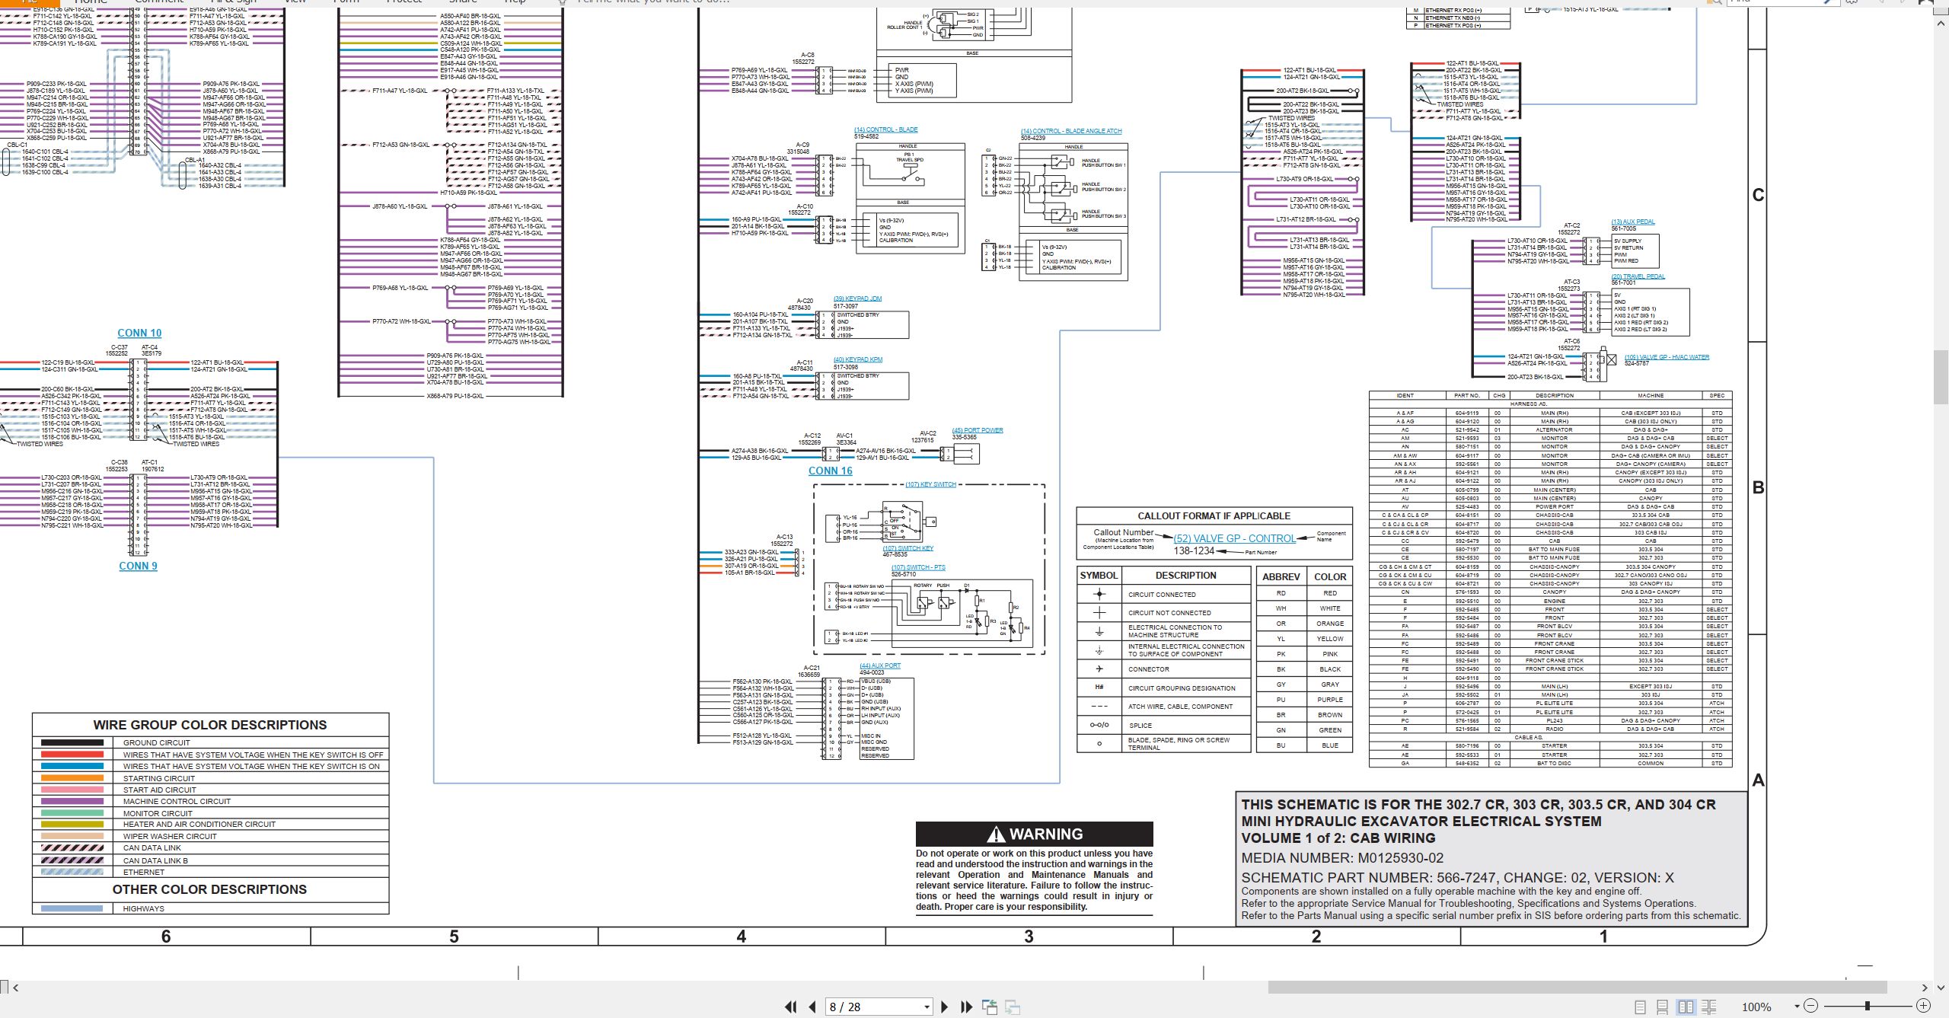Screen dimensions: 1949x1018
Task: Click the CAN DATA LINK B legend text
Action: [x=155, y=860]
